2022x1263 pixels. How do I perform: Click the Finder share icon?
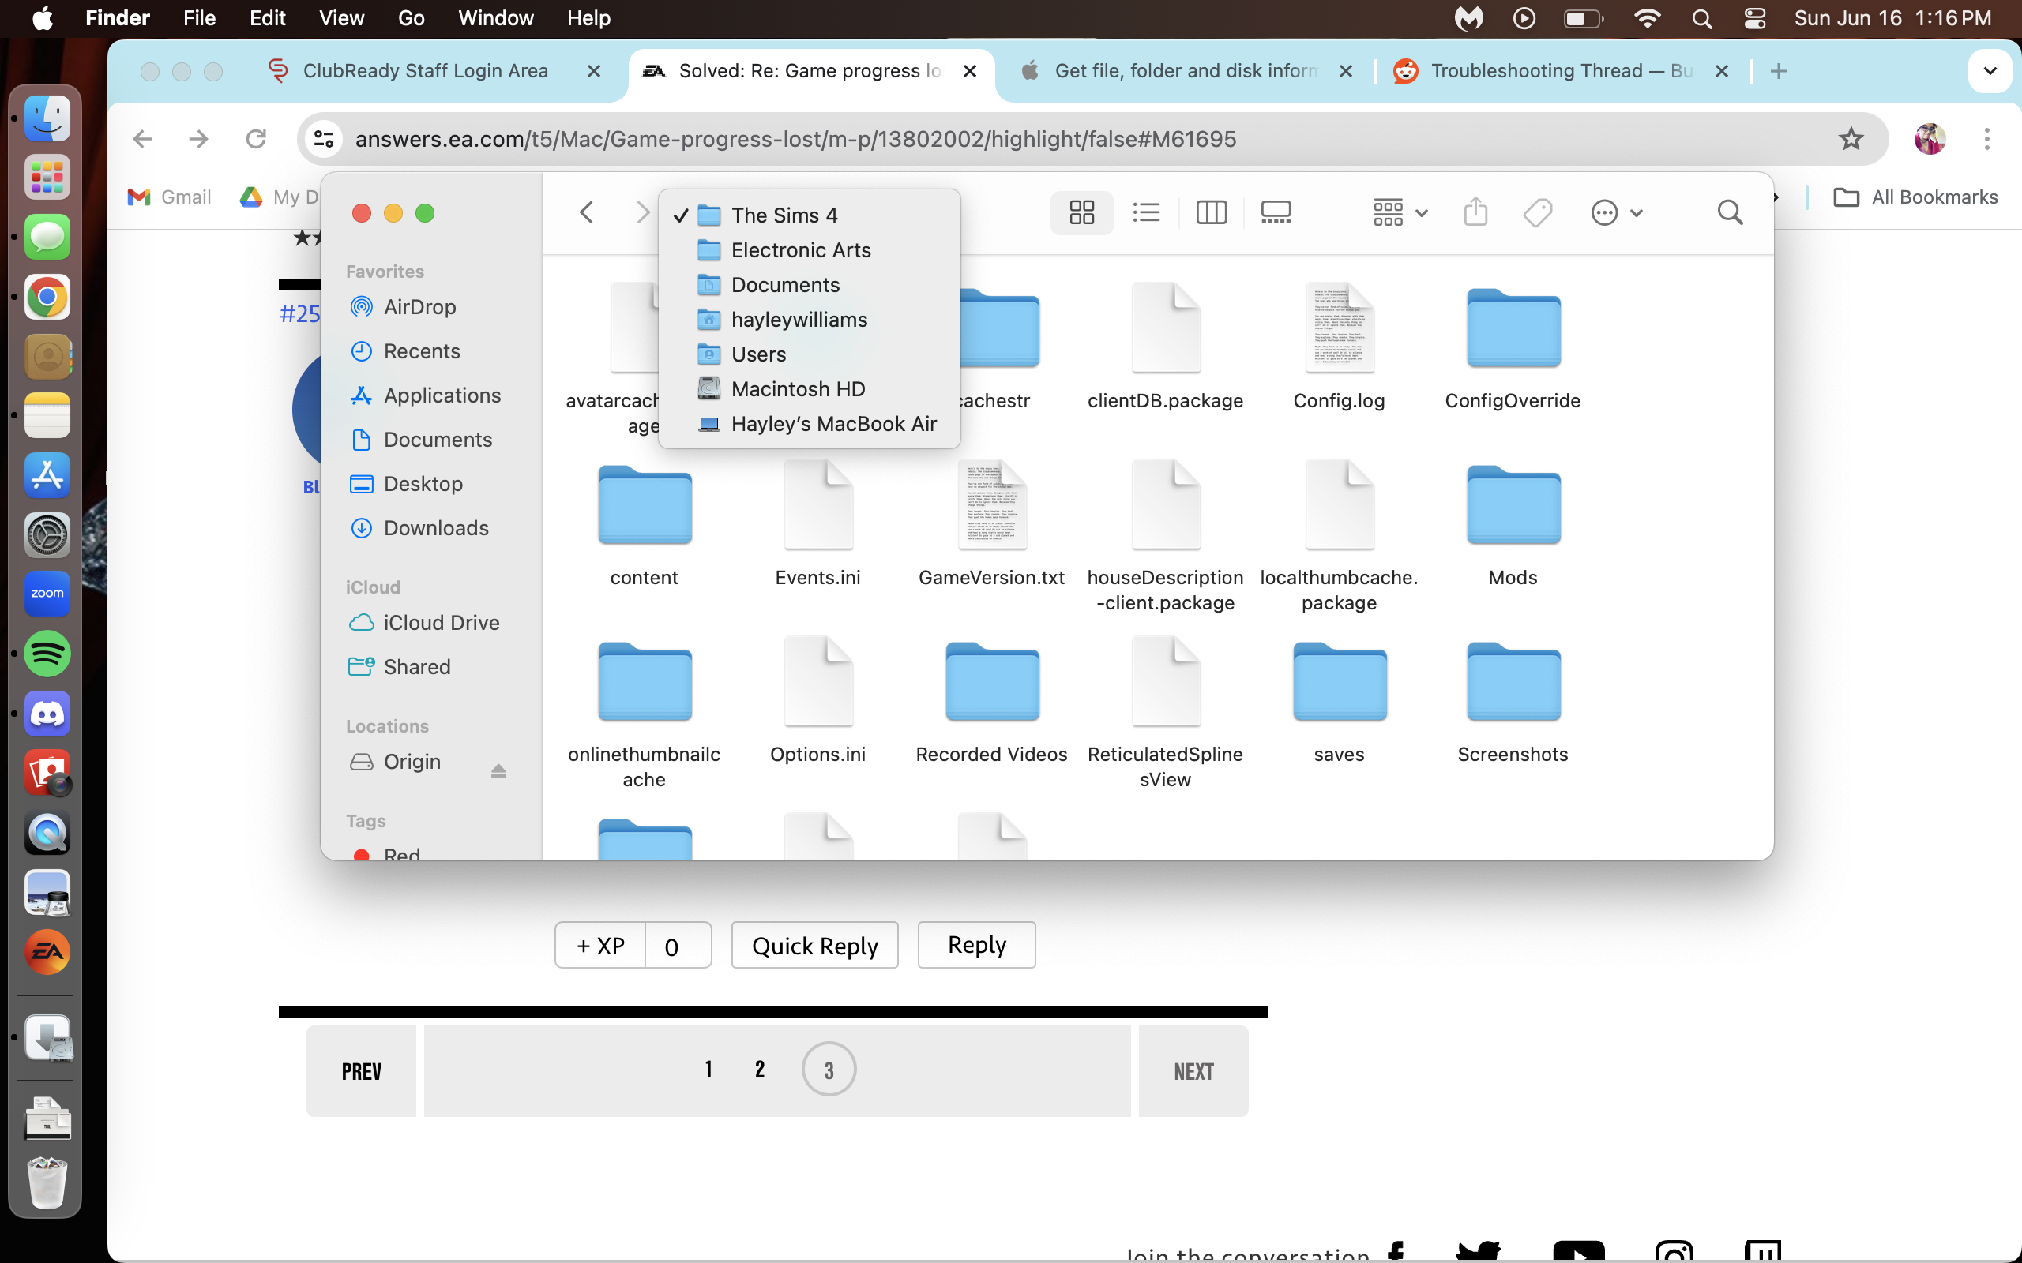[x=1475, y=212]
